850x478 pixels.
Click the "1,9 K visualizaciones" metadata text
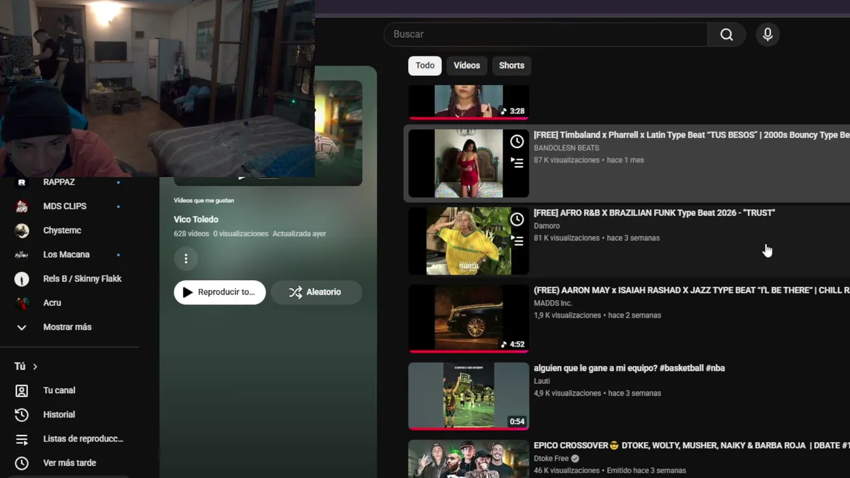click(568, 315)
